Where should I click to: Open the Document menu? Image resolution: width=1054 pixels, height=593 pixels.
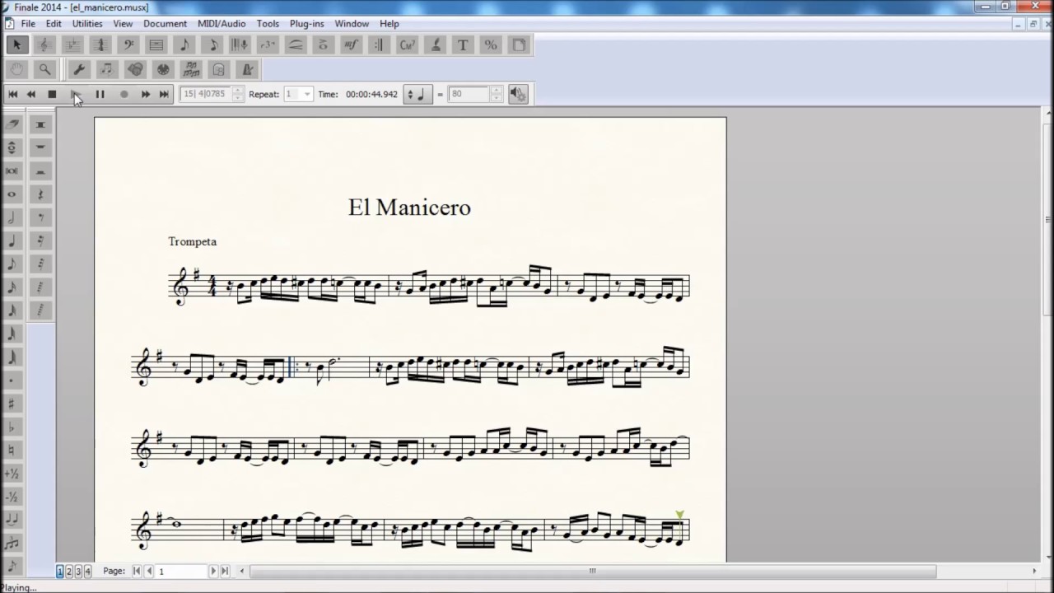165,24
